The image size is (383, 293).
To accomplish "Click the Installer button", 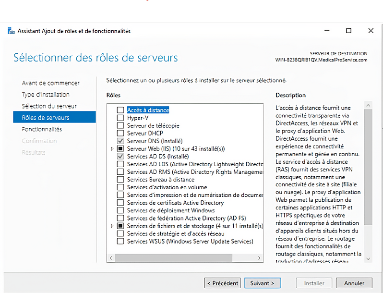I will tap(314, 283).
